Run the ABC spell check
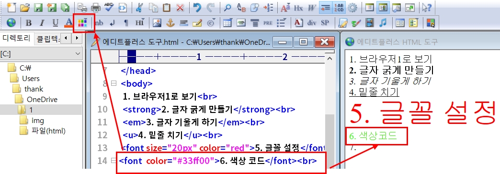500x174 pixels. (x=109, y=8)
